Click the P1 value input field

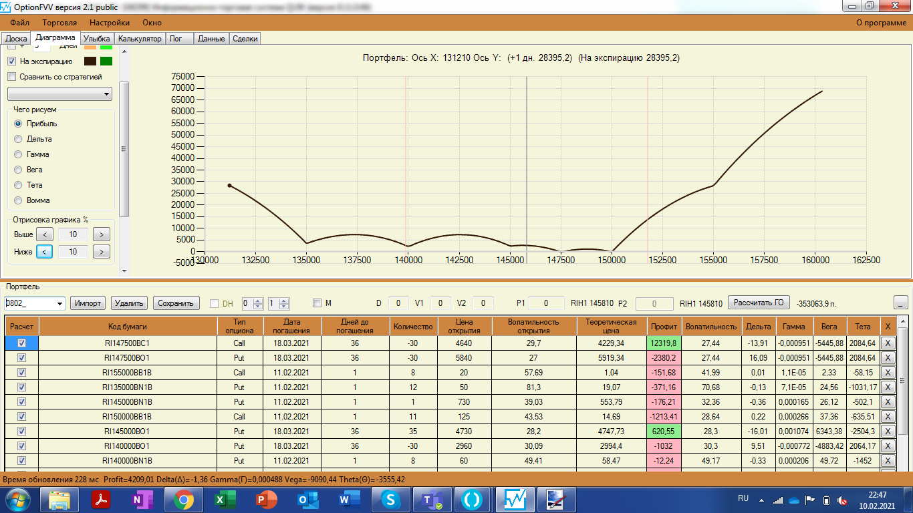[x=545, y=303]
